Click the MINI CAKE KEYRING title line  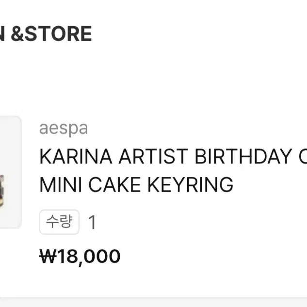pyautogui.click(x=136, y=185)
